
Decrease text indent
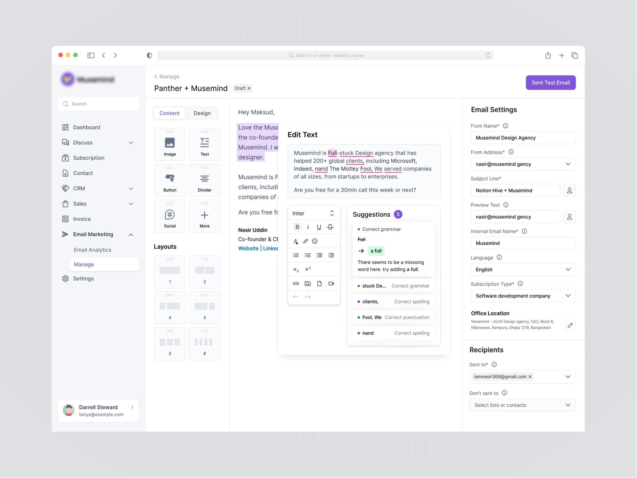[x=319, y=255]
